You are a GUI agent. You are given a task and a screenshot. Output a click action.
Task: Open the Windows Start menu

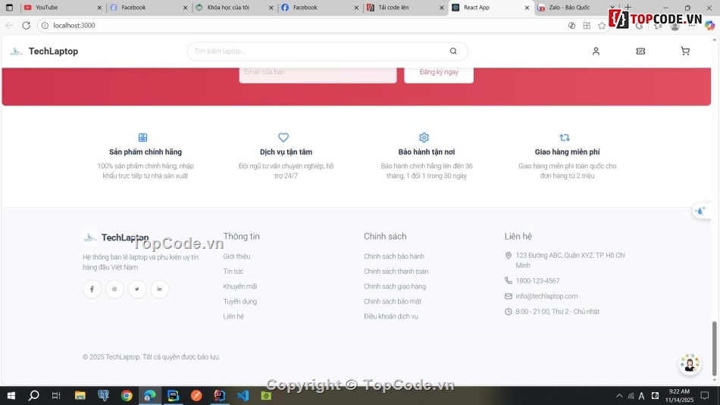coord(11,395)
